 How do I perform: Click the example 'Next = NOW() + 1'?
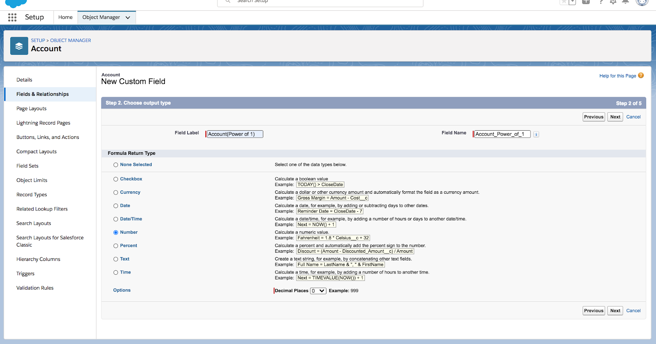click(x=316, y=225)
